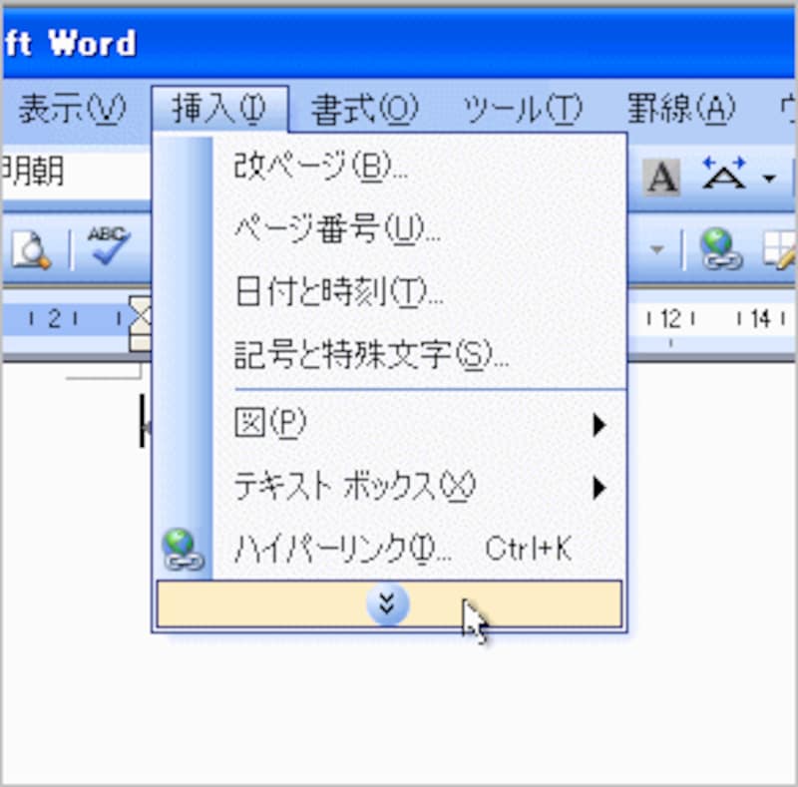Expand the 図(P) submenu arrow
798x787 pixels.
600,424
